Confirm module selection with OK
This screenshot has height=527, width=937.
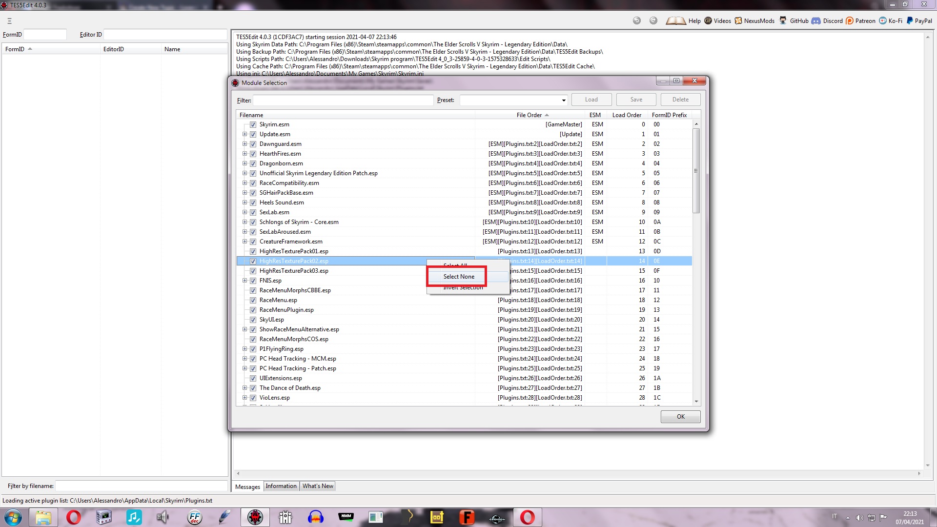point(681,417)
